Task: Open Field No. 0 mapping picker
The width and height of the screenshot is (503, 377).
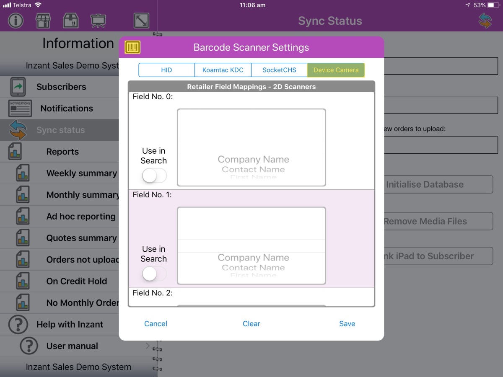Action: (x=251, y=147)
